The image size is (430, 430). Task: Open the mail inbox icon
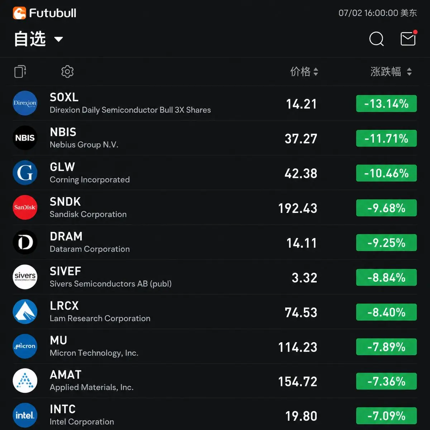point(409,38)
